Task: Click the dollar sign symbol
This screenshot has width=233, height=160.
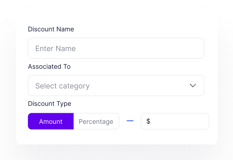Action: click(148, 121)
